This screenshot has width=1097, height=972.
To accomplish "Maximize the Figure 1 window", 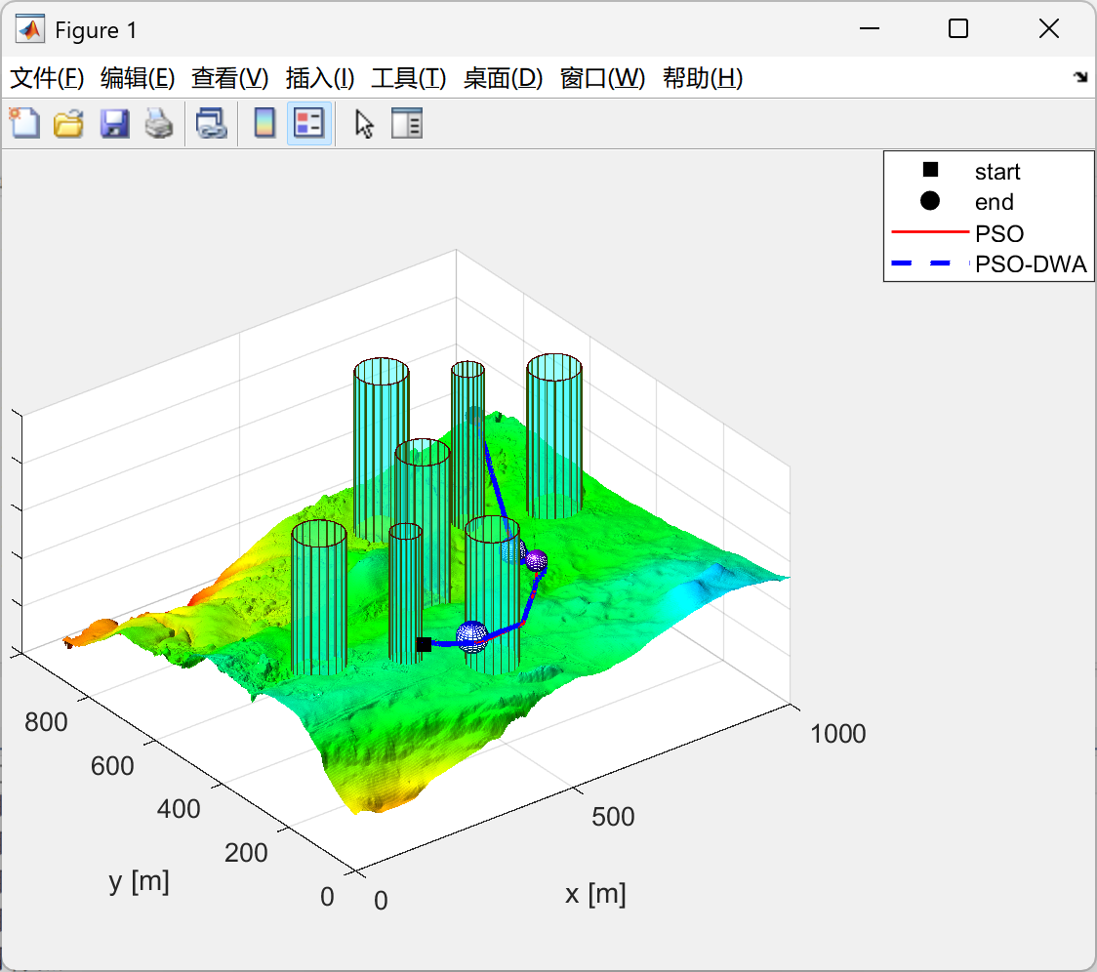I will point(958,28).
